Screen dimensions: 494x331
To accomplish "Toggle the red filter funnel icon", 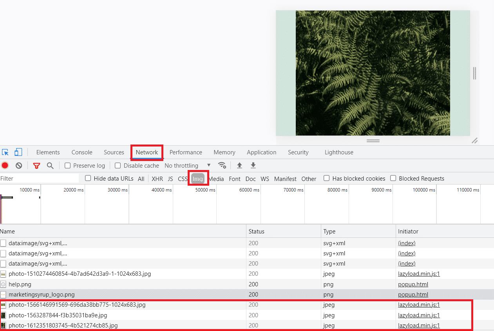I will (36, 166).
